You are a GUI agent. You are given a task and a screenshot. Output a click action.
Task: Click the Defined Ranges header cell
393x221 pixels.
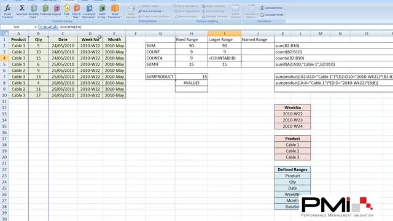(x=292, y=169)
